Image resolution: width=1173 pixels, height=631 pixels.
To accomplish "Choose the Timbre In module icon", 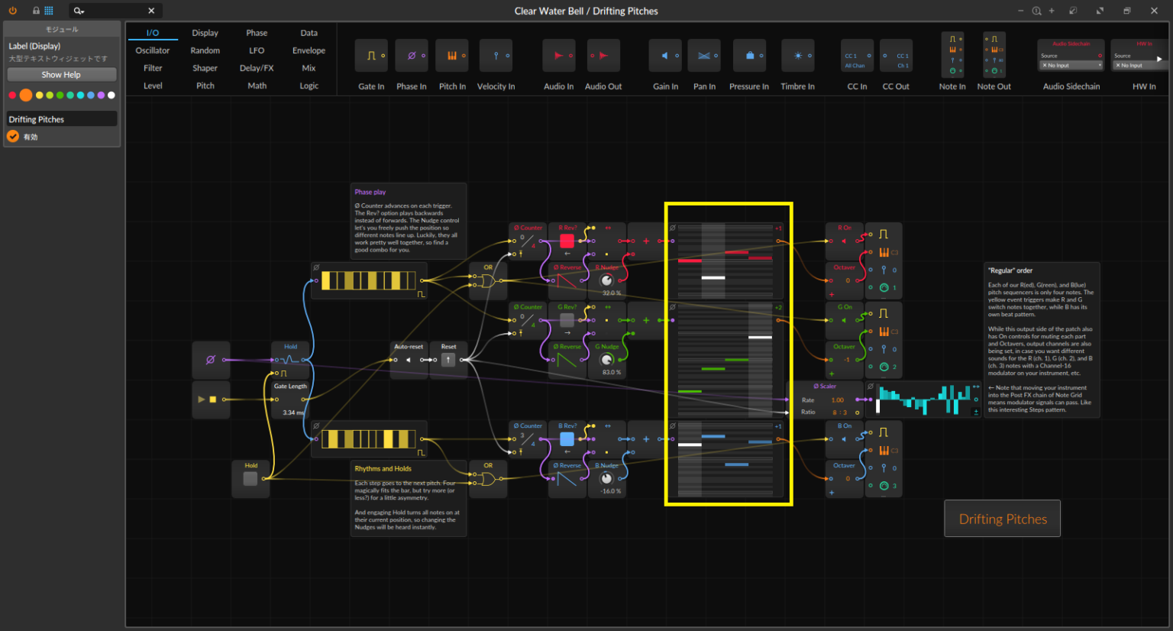I will (797, 56).
